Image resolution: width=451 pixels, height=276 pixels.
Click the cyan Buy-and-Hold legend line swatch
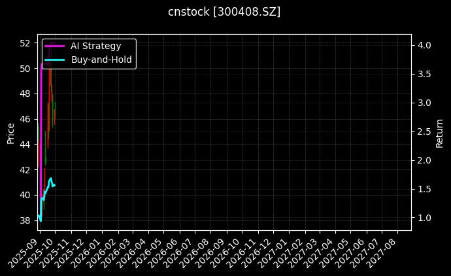55,60
